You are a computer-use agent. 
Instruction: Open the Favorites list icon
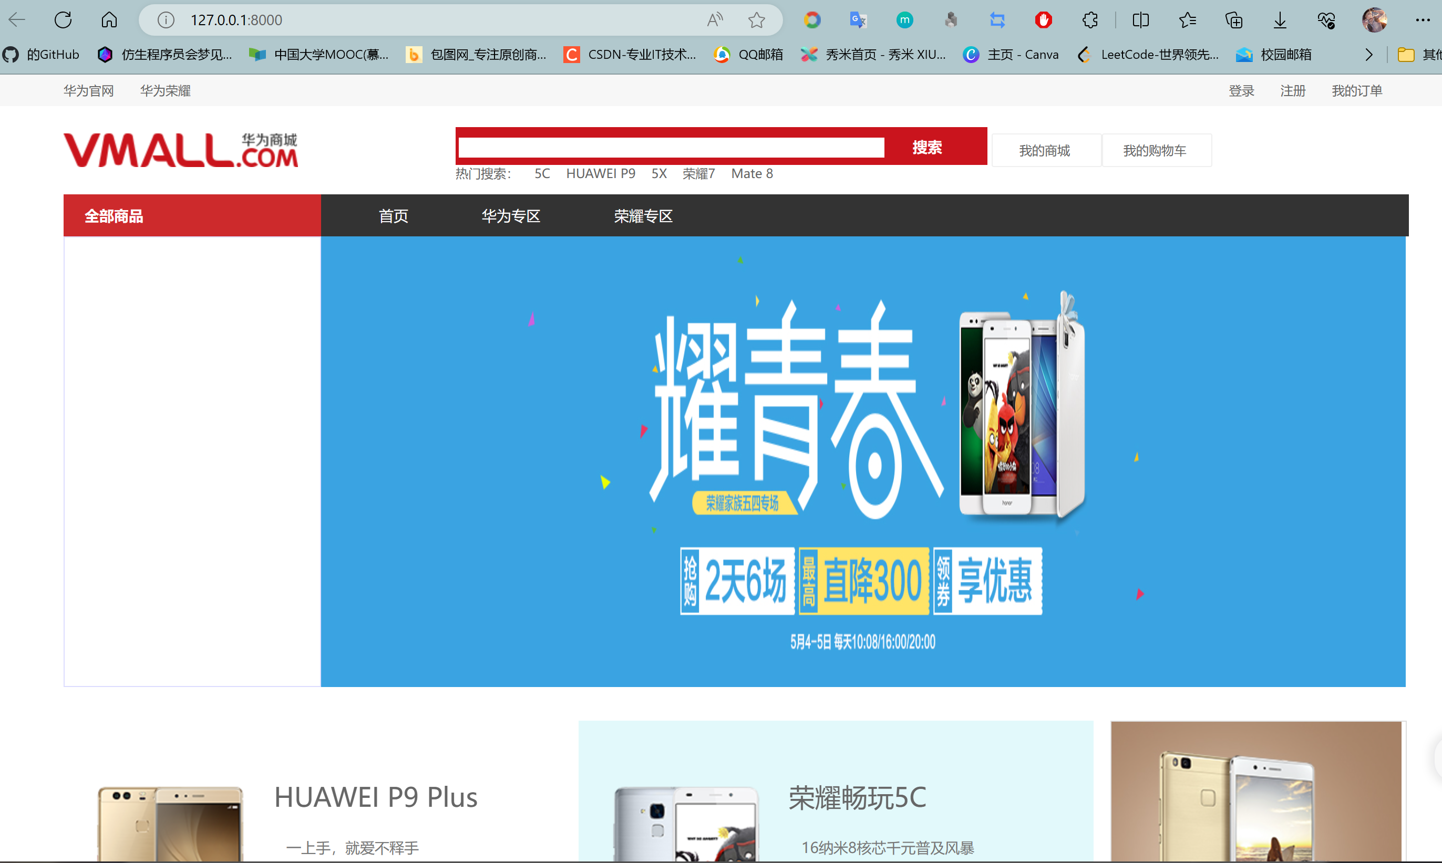pyautogui.click(x=1187, y=20)
